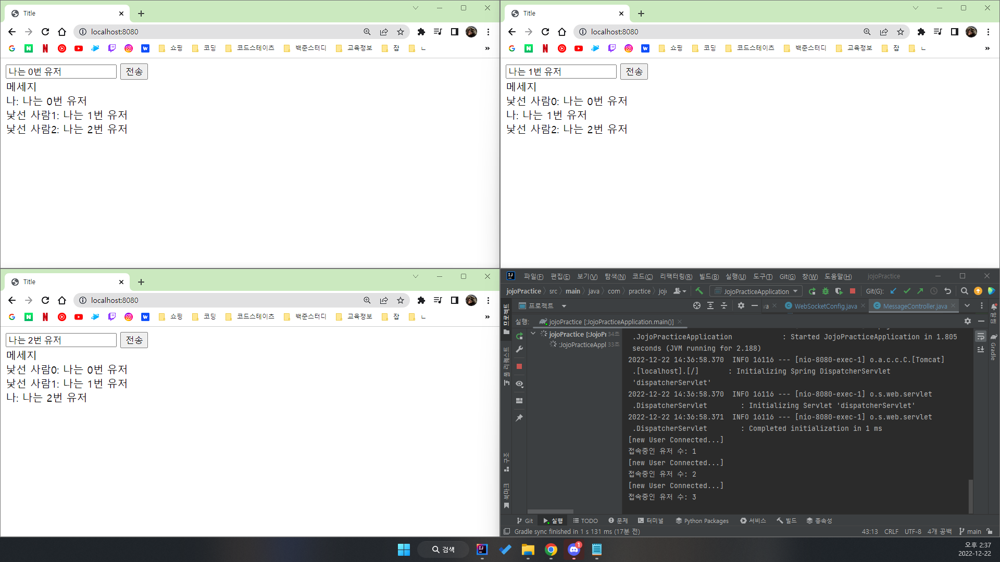Click the 터미널 tool window button

click(x=651, y=521)
